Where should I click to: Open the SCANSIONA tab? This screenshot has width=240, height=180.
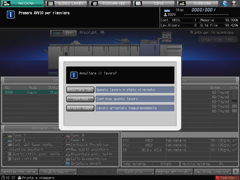pos(198,3)
